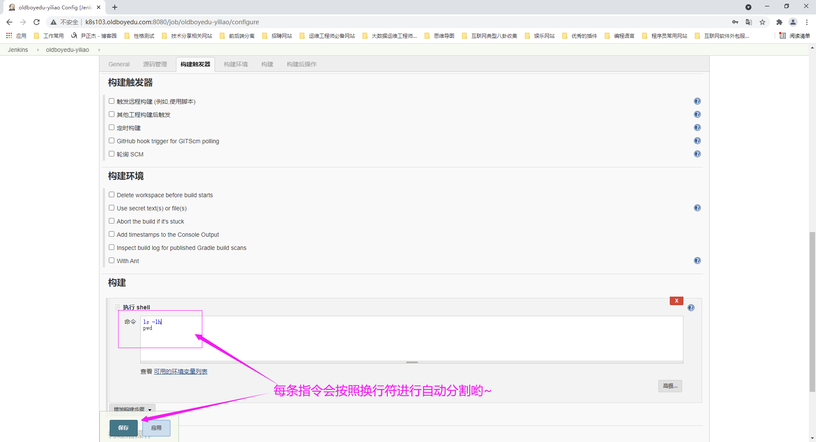
Task: Click the 保存 save button
Action: click(x=123, y=428)
